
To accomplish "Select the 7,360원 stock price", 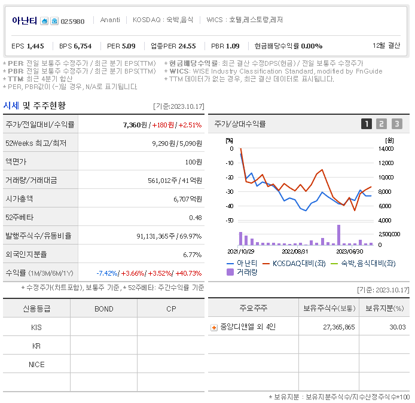I will pyautogui.click(x=135, y=125).
